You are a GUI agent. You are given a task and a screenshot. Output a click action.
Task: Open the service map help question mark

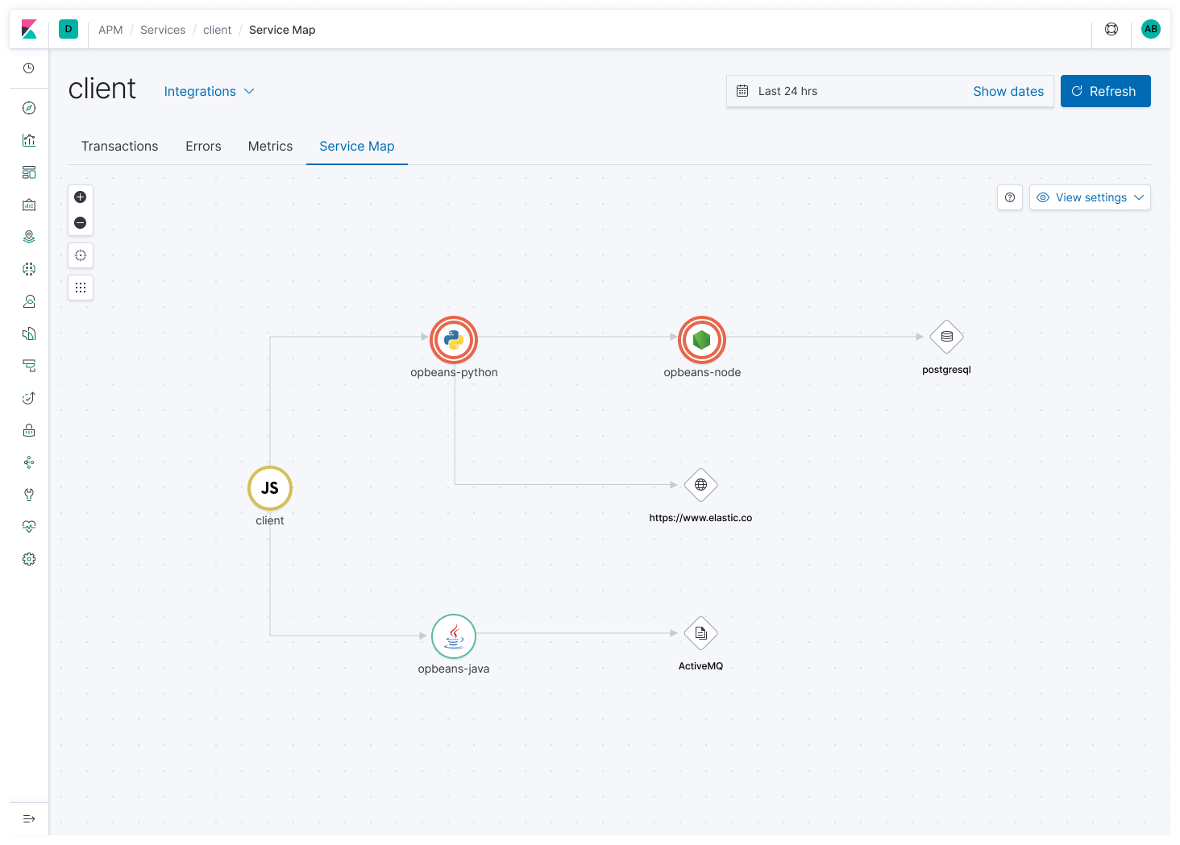point(1009,197)
